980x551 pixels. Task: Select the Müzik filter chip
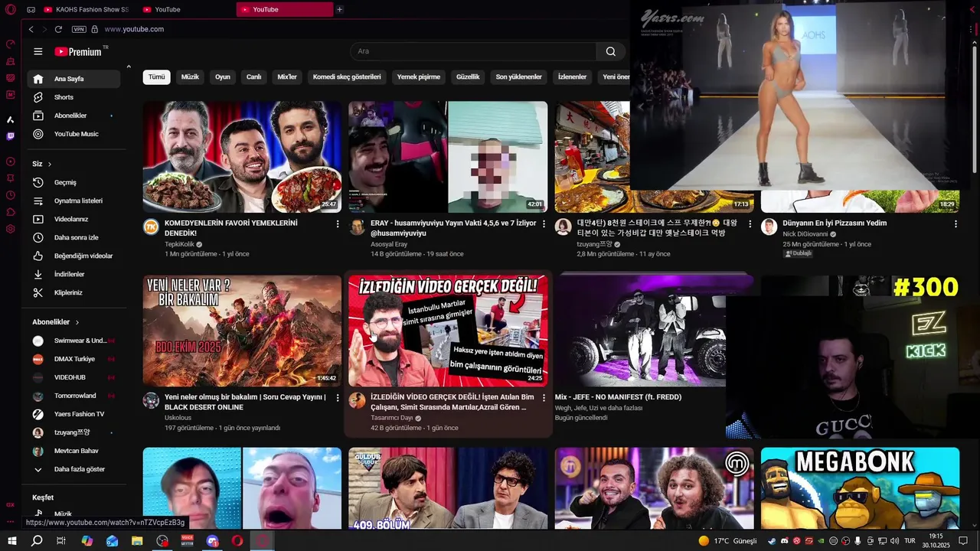(190, 77)
